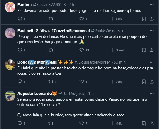Repost Paulinelli G. Vivas's tweet

[51, 50]
